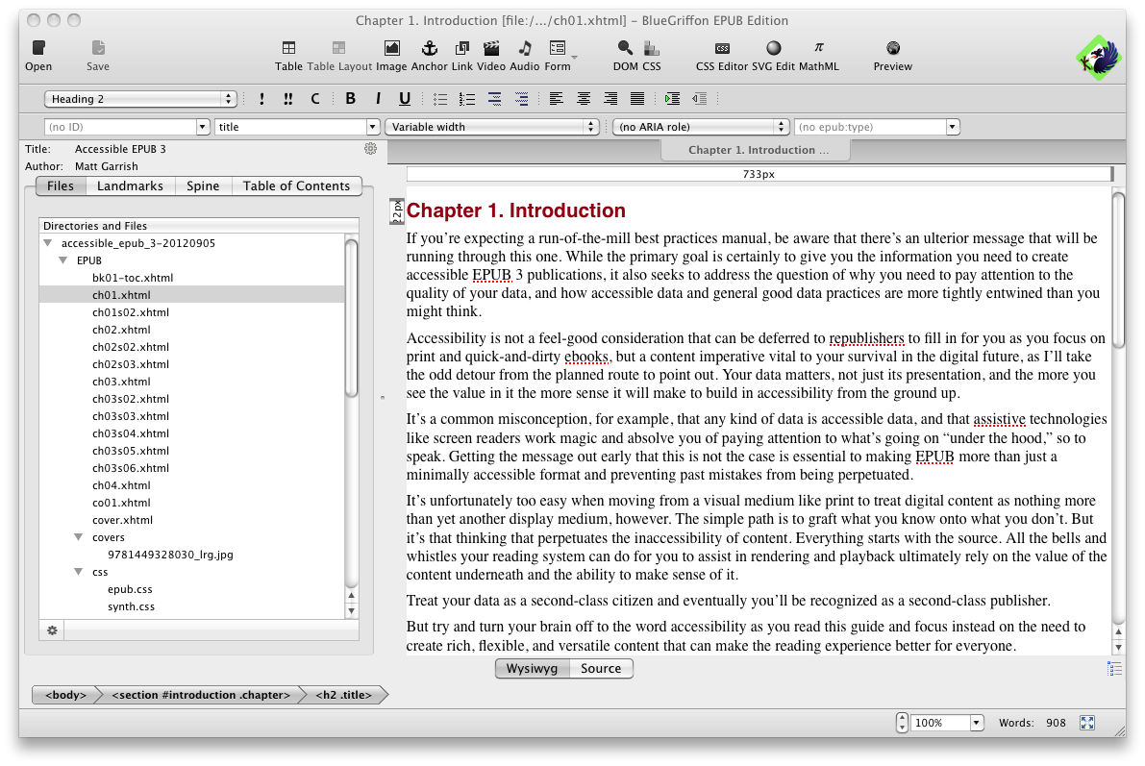The image size is (1145, 766).
Task: Select 9781449328030_lrg.jpg file
Action: coord(170,555)
